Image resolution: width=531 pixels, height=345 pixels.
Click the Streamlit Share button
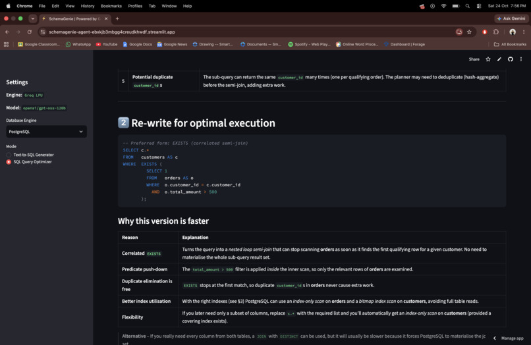[474, 59]
